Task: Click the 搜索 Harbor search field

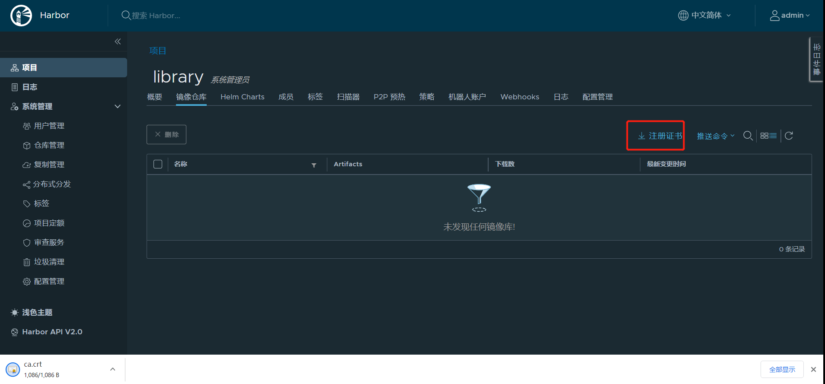Action: 157,16
